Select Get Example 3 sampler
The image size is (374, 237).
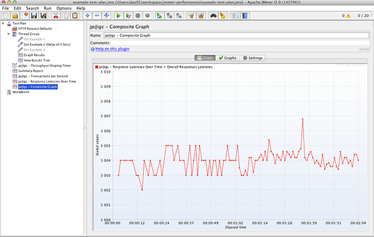tap(34, 50)
